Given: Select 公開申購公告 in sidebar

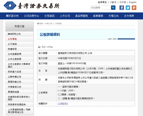Looking at the screenshot, I should [19, 77].
